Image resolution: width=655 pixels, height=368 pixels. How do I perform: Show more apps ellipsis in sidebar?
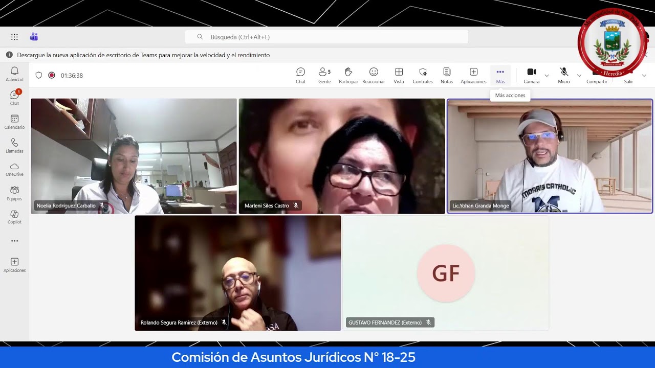(14, 241)
